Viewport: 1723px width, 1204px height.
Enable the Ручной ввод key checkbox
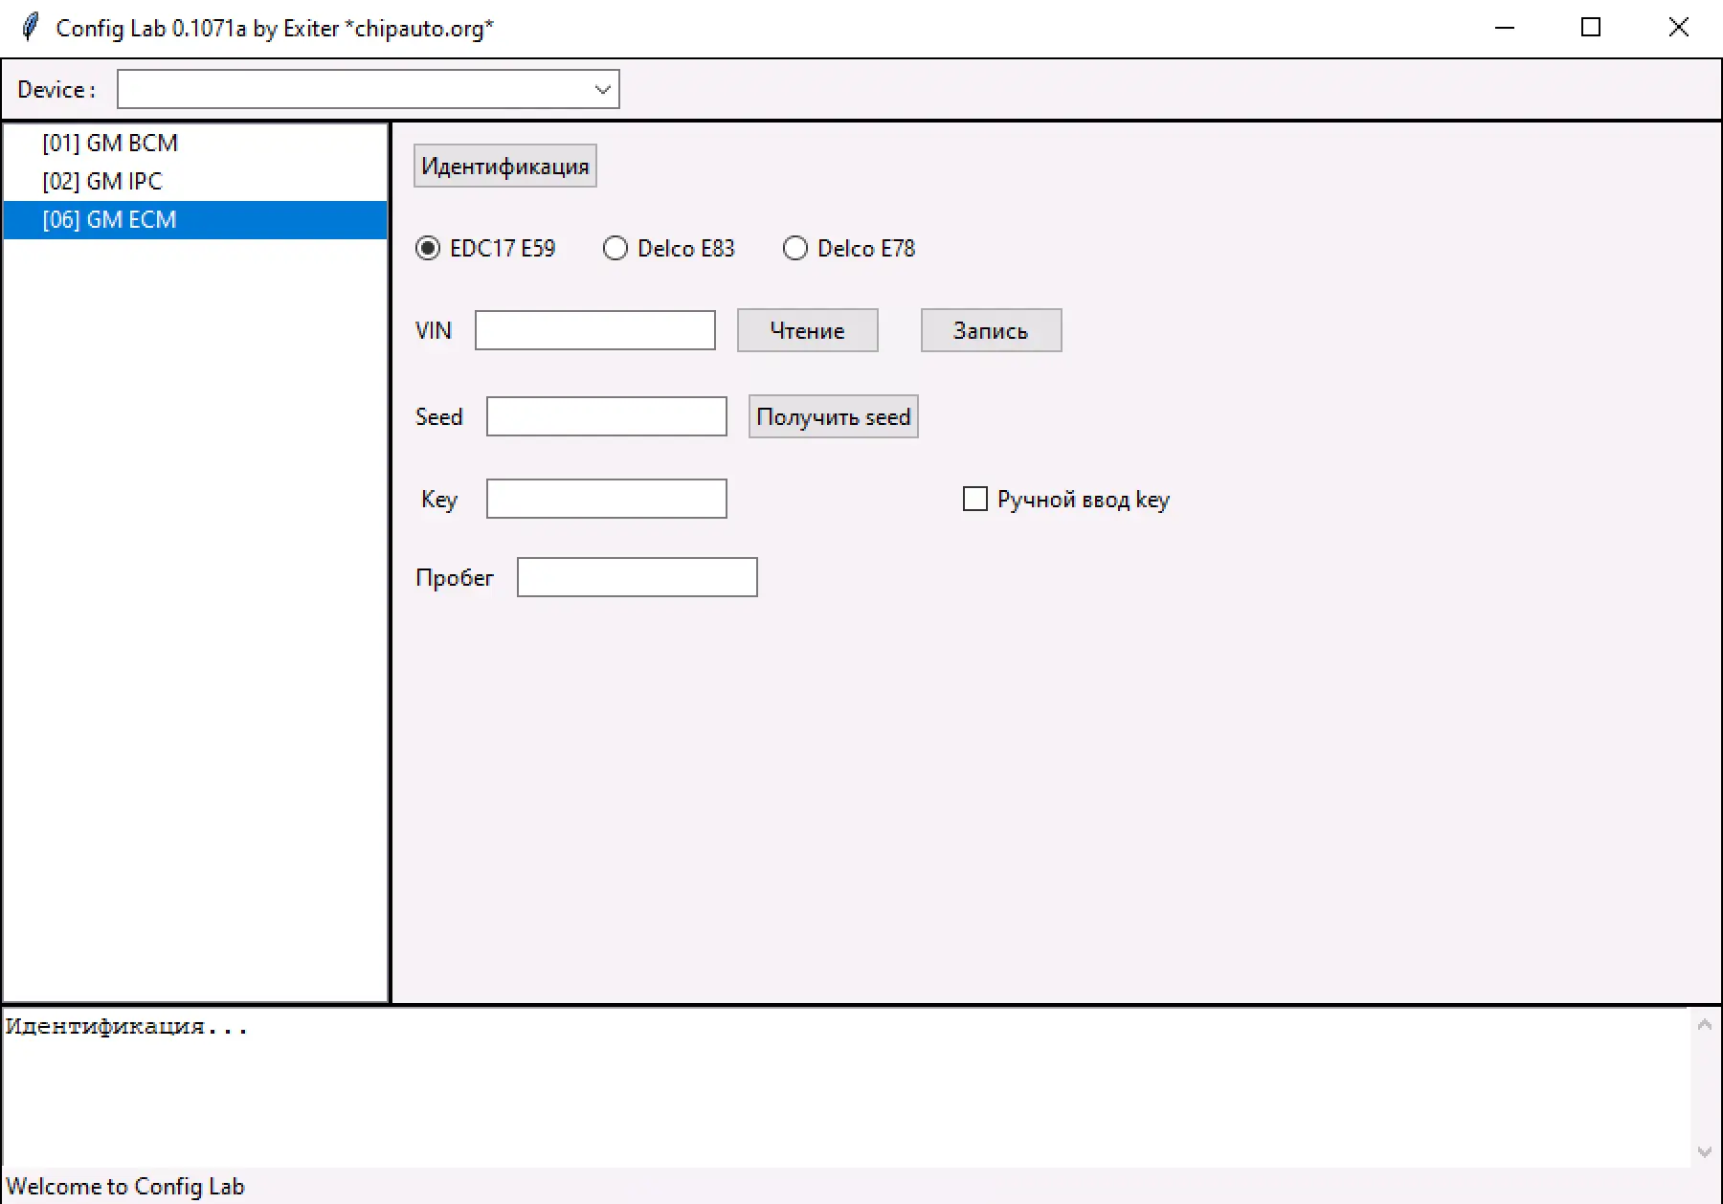click(974, 500)
